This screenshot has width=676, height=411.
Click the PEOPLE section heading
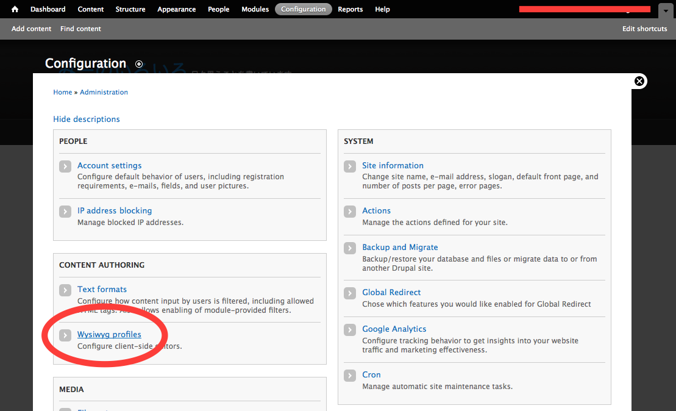pos(73,141)
